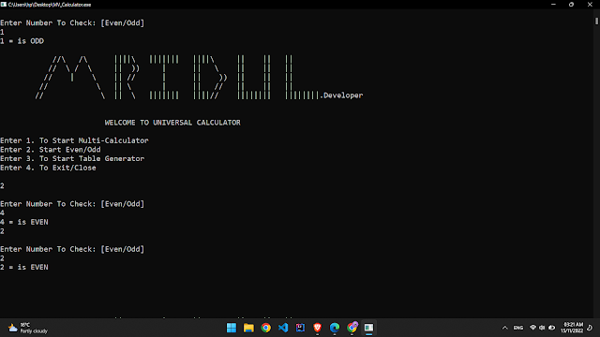
Task: Launch Google Chrome from the taskbar
Action: (266, 328)
